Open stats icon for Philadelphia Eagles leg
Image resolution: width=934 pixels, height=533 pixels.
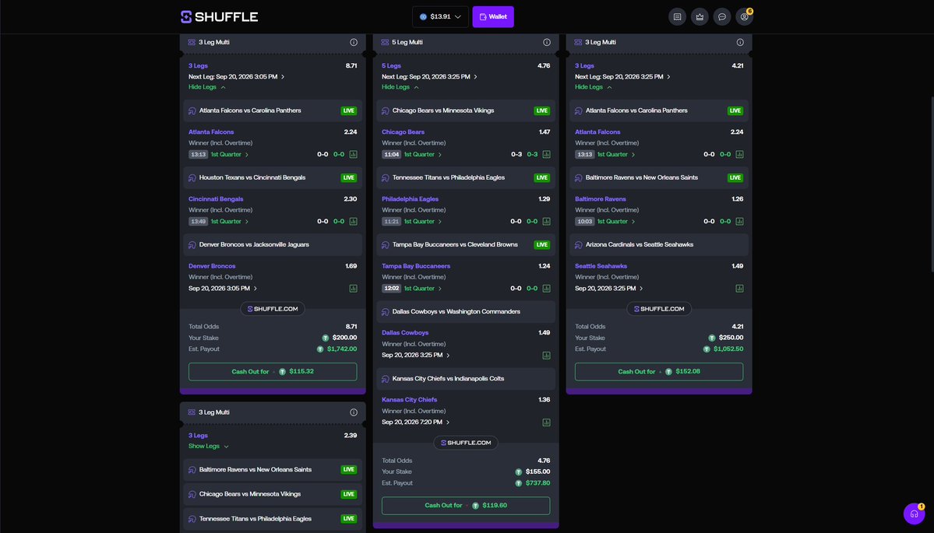coord(546,221)
